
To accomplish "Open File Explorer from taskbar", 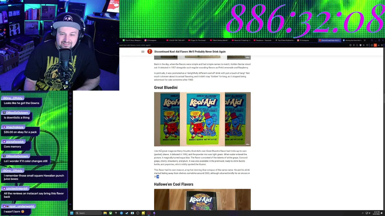I will coord(105,213).
